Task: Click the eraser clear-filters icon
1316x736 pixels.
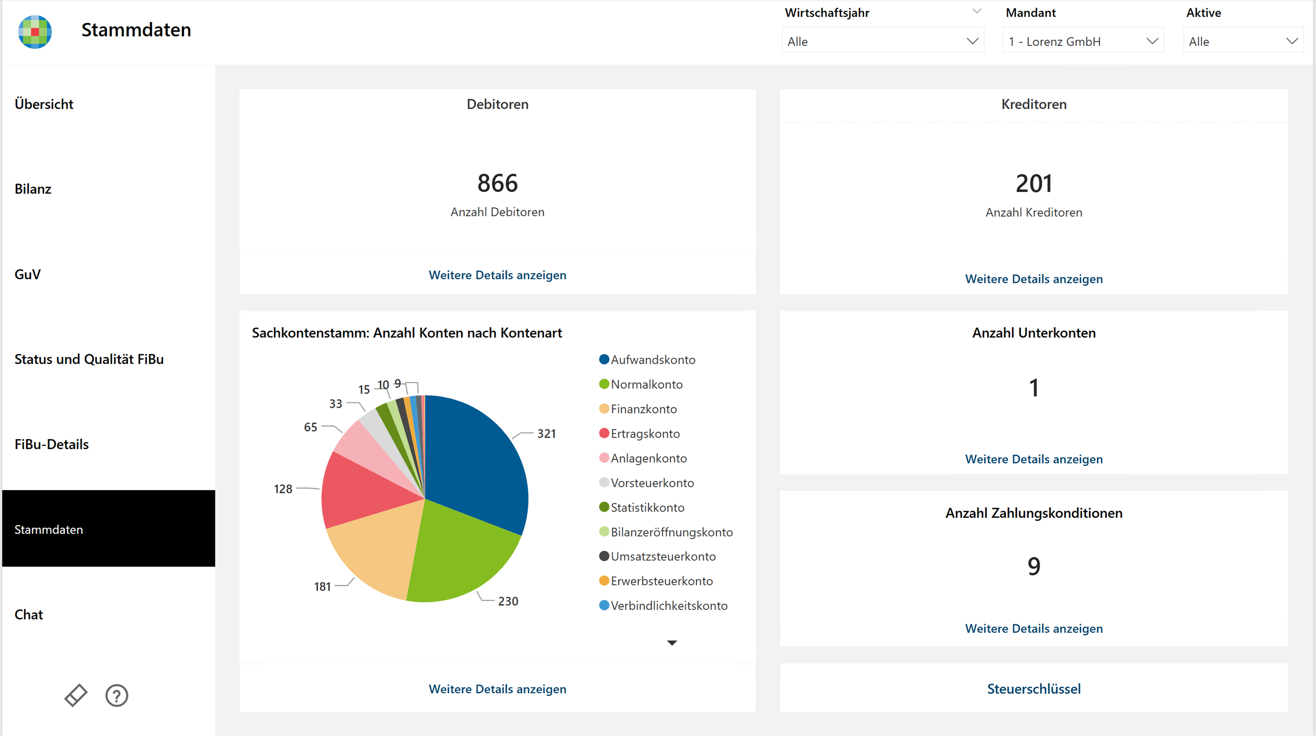Action: (x=76, y=695)
